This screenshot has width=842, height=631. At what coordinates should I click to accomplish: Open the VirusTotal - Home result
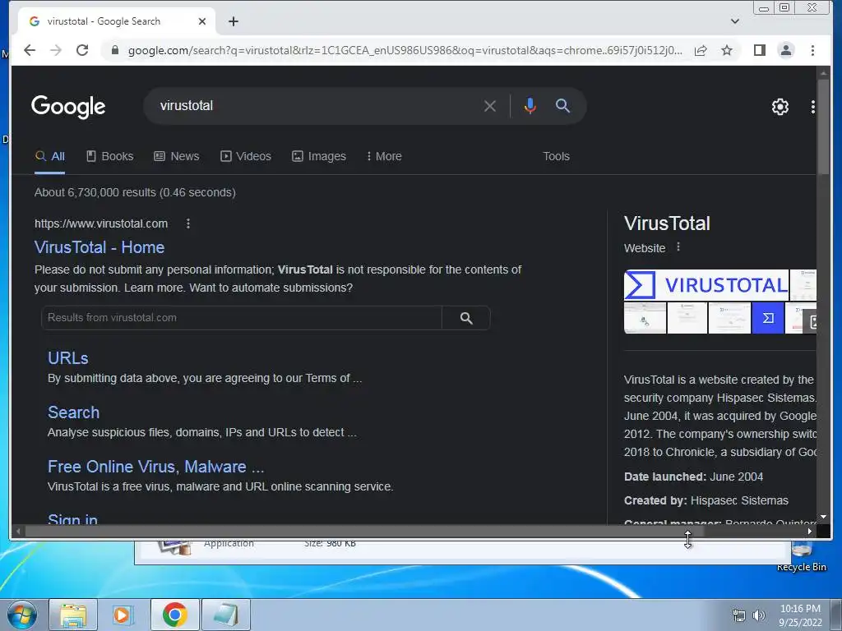click(x=99, y=247)
